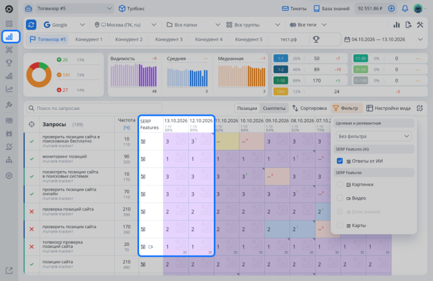Image resolution: width=433 pixels, height=281 pixels.
Task: Toggle check mark for позиции сайта row
Action: pos(32,264)
